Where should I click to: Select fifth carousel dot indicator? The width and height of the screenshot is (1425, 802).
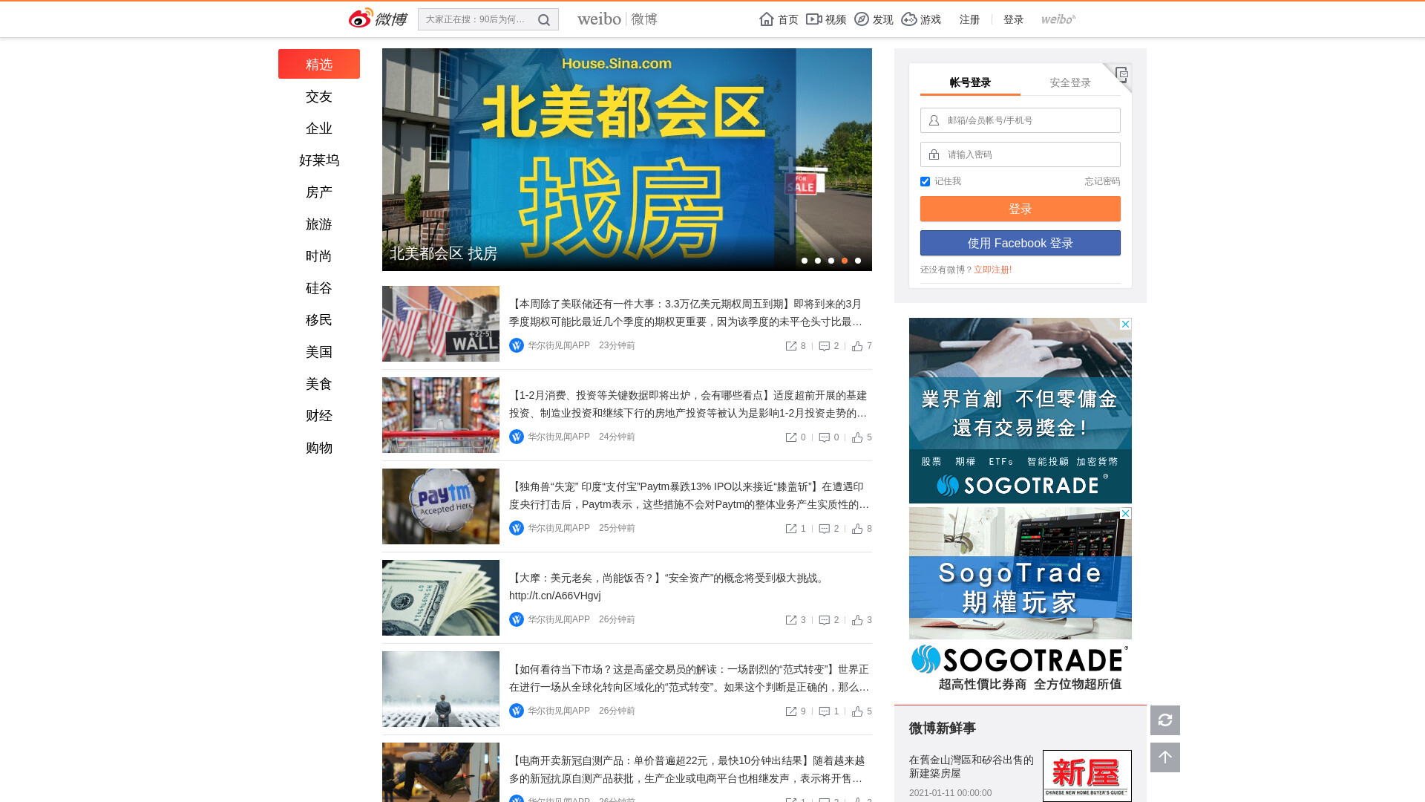858,261
